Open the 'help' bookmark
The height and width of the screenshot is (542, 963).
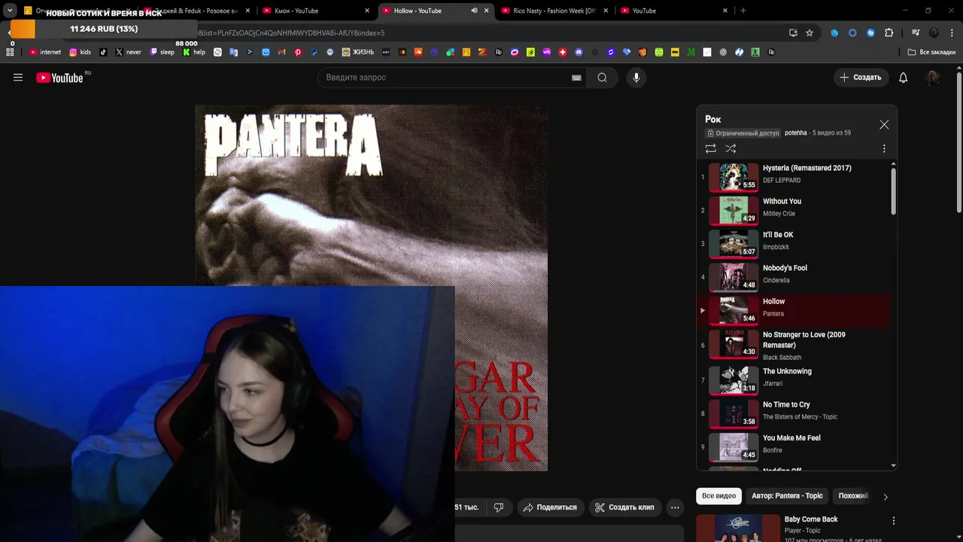point(193,52)
